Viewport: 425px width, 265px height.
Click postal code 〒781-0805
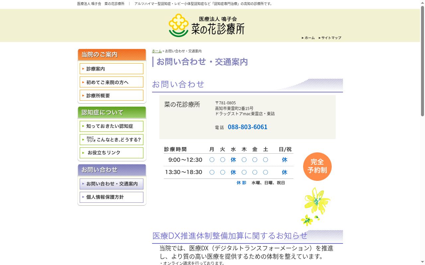coord(225,103)
